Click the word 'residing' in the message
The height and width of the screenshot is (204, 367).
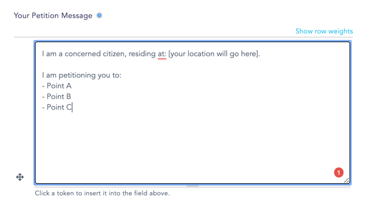pyautogui.click(x=142, y=54)
